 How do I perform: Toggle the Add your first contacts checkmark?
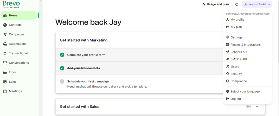[x=62, y=68]
